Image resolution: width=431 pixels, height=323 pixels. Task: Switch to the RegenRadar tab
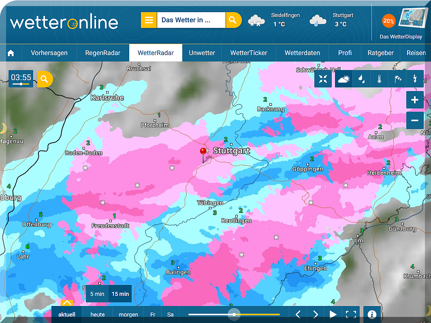[102, 53]
